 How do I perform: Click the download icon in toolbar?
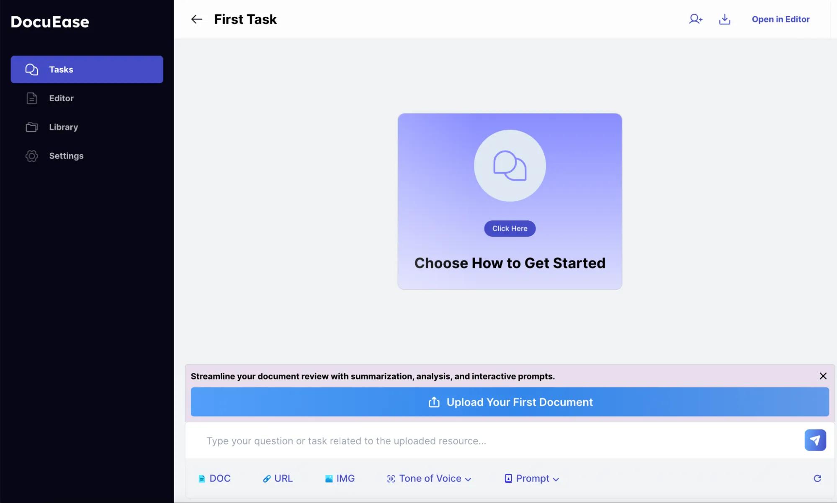point(725,19)
